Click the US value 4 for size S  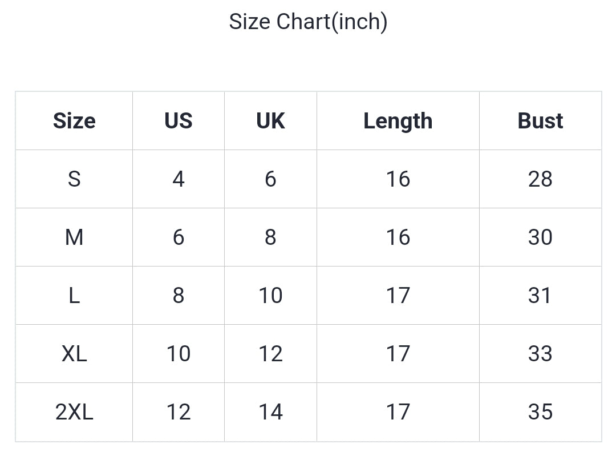tap(179, 179)
